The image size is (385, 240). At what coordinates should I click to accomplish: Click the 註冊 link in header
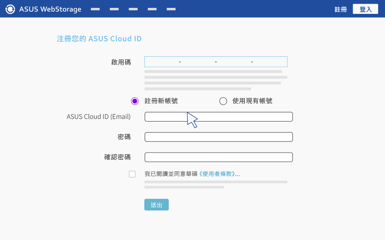[x=341, y=9]
